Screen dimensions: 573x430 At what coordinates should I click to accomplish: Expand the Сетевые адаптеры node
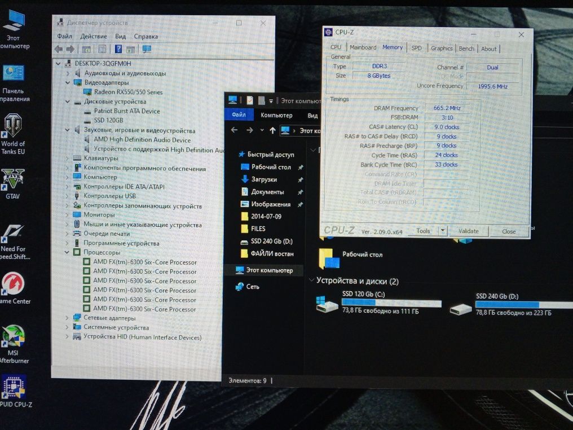(x=67, y=318)
